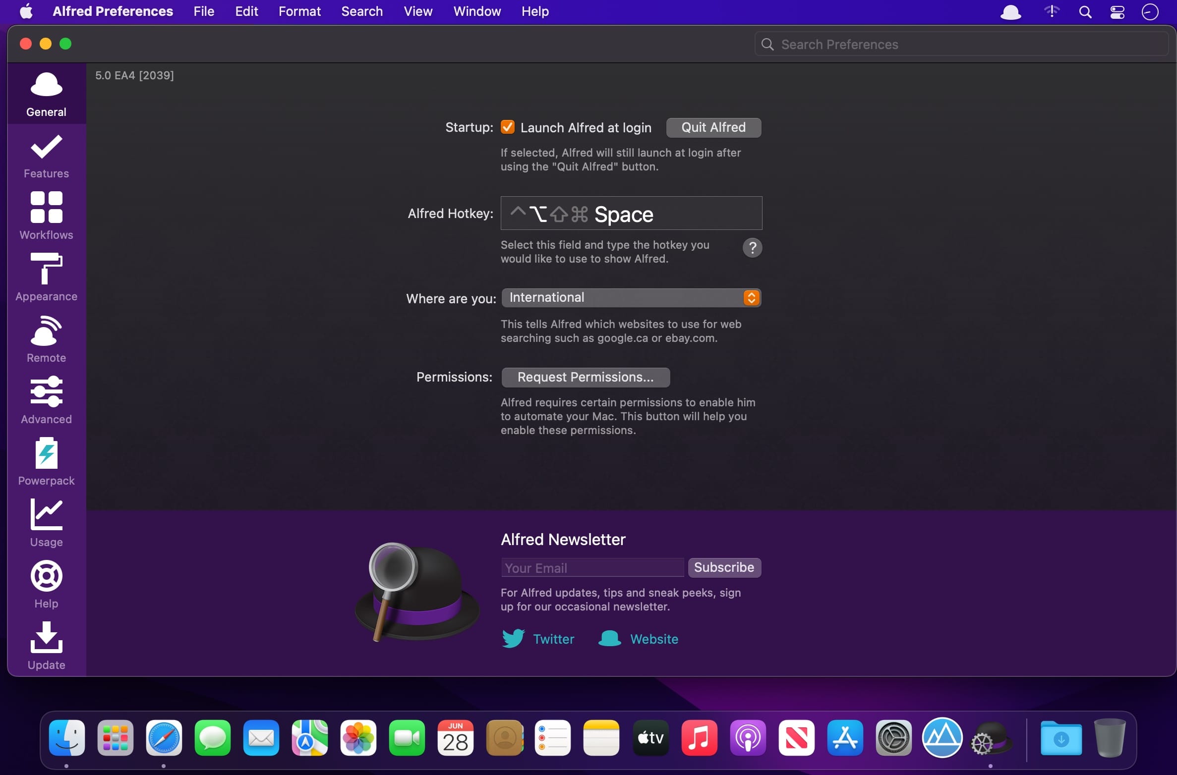Click the Alfred Hotkey input field
Screen dimensions: 1177x775
pos(631,213)
